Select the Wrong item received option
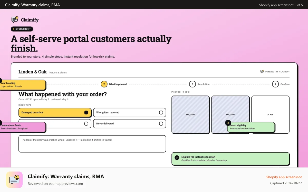The height and width of the screenshot is (192, 308). [x=130, y=112]
